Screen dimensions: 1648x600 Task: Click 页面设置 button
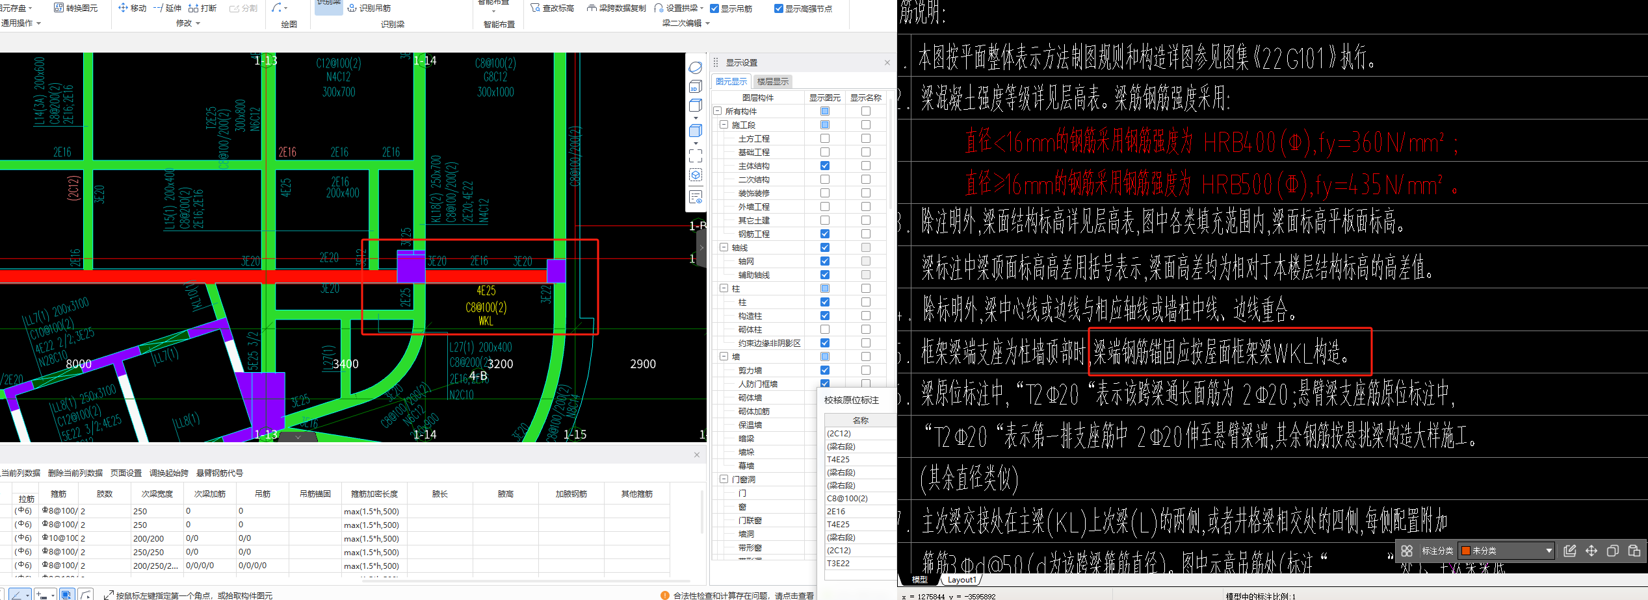tap(126, 473)
